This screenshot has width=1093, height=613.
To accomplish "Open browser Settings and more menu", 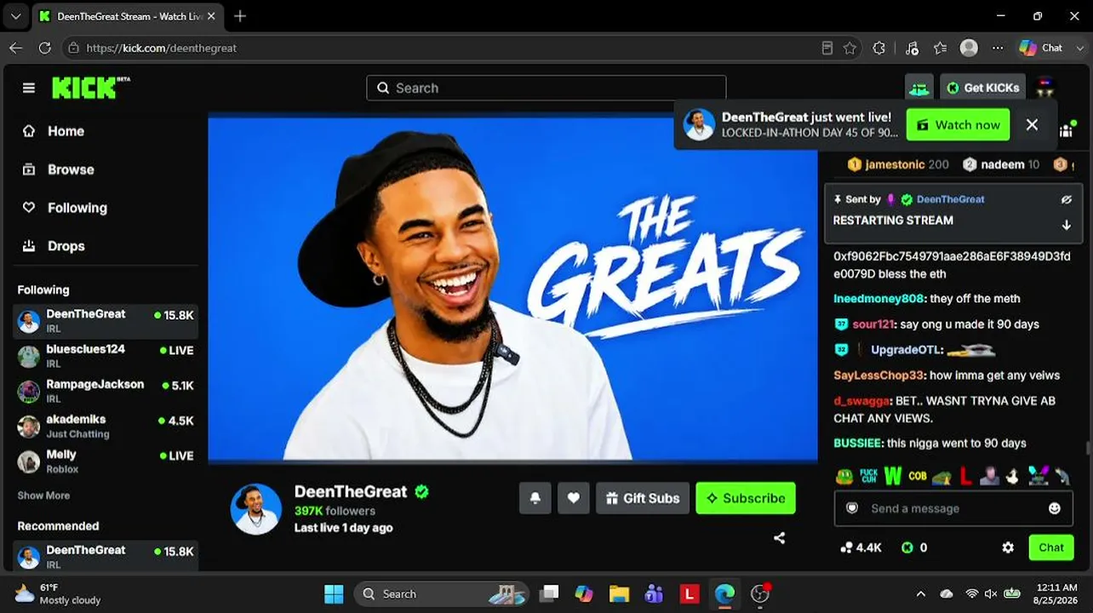I will 998,49.
